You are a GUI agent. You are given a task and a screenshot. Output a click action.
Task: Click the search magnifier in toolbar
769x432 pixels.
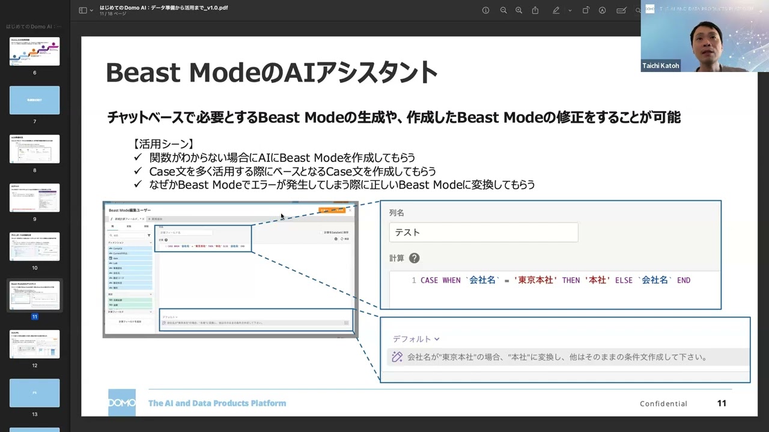pyautogui.click(x=637, y=10)
